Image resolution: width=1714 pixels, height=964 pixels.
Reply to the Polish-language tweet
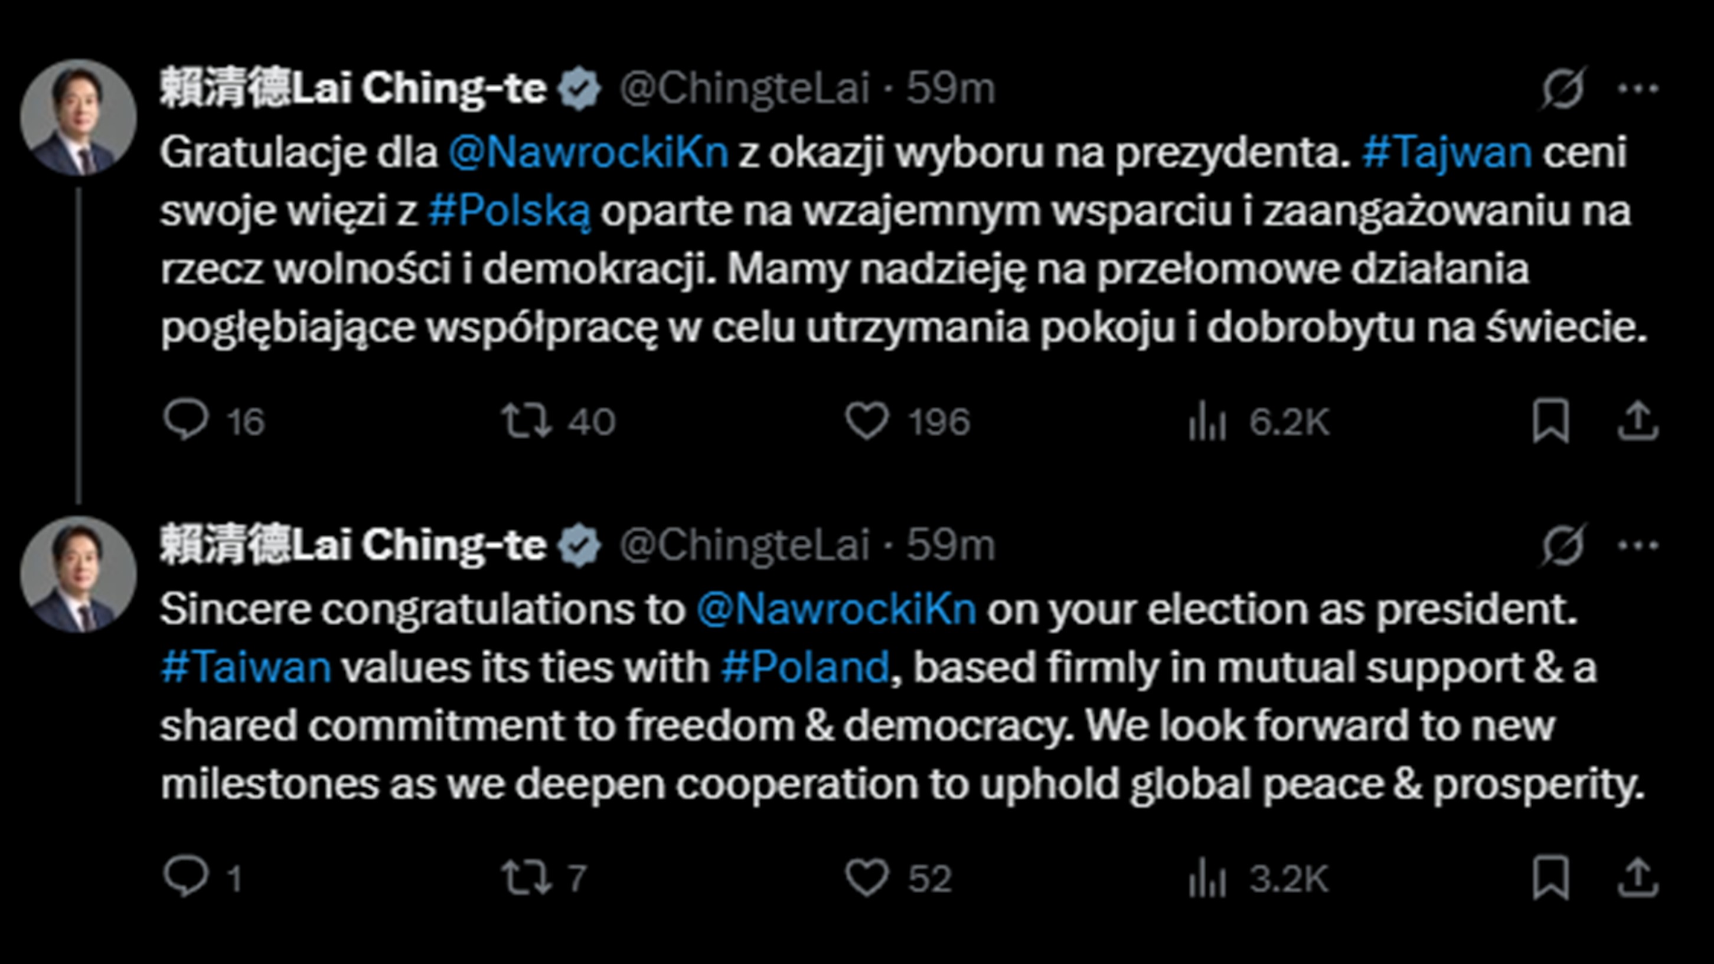tap(187, 420)
